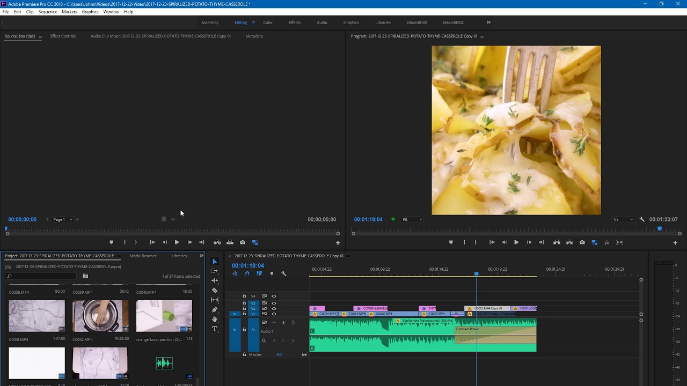Select the Type tool
This screenshot has width=687, height=386.
pos(215,329)
